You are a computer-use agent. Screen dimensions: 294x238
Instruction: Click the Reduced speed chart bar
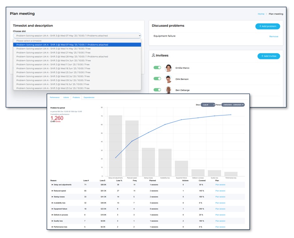coord(132,148)
